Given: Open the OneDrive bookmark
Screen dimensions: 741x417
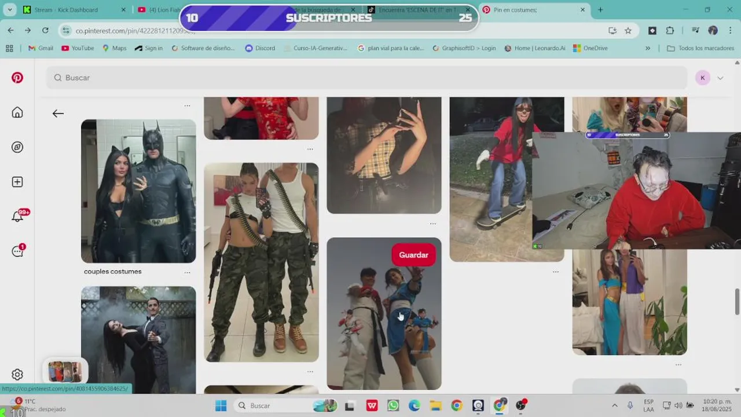Looking at the screenshot, I should [590, 48].
